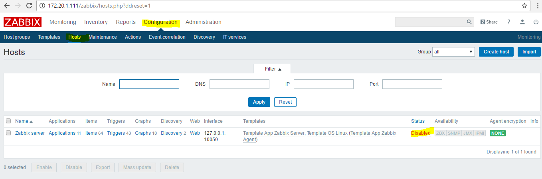This screenshot has width=542, height=179.
Task: Click the JMX availability indicator
Action: (467, 133)
